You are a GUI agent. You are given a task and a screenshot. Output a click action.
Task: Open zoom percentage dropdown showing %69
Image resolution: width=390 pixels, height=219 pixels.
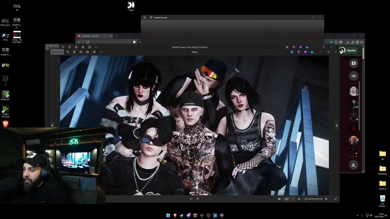[289, 199]
